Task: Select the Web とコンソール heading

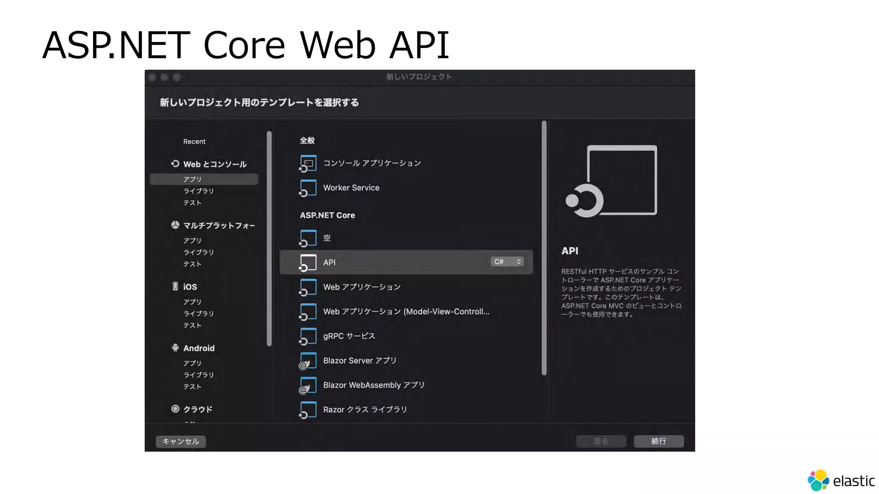Action: coord(215,164)
